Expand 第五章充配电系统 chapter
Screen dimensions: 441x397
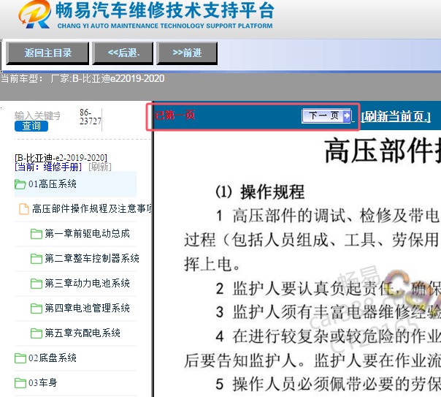(82, 333)
